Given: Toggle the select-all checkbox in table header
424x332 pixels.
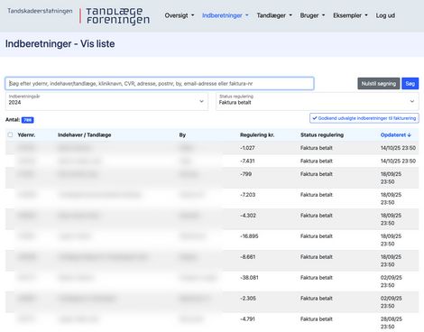Looking at the screenshot, I should coord(10,134).
